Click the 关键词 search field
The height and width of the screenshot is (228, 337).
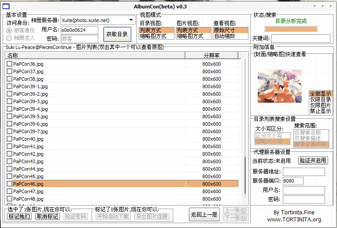tap(301, 38)
